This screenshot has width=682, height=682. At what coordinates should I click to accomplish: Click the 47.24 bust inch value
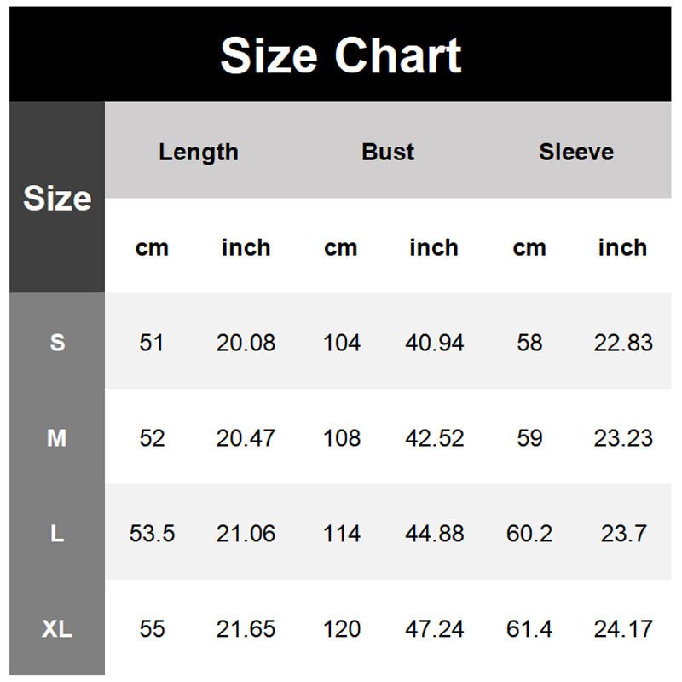coord(435,629)
